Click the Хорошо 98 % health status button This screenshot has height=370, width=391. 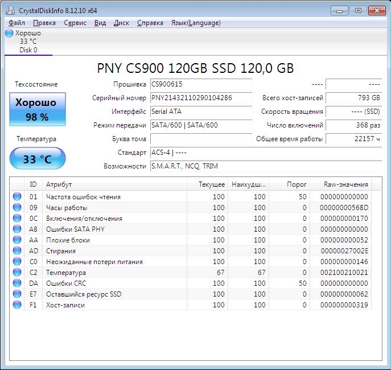[x=38, y=109]
